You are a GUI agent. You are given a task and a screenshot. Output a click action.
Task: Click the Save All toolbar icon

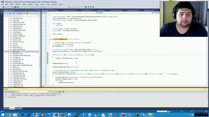[x=18, y=7]
